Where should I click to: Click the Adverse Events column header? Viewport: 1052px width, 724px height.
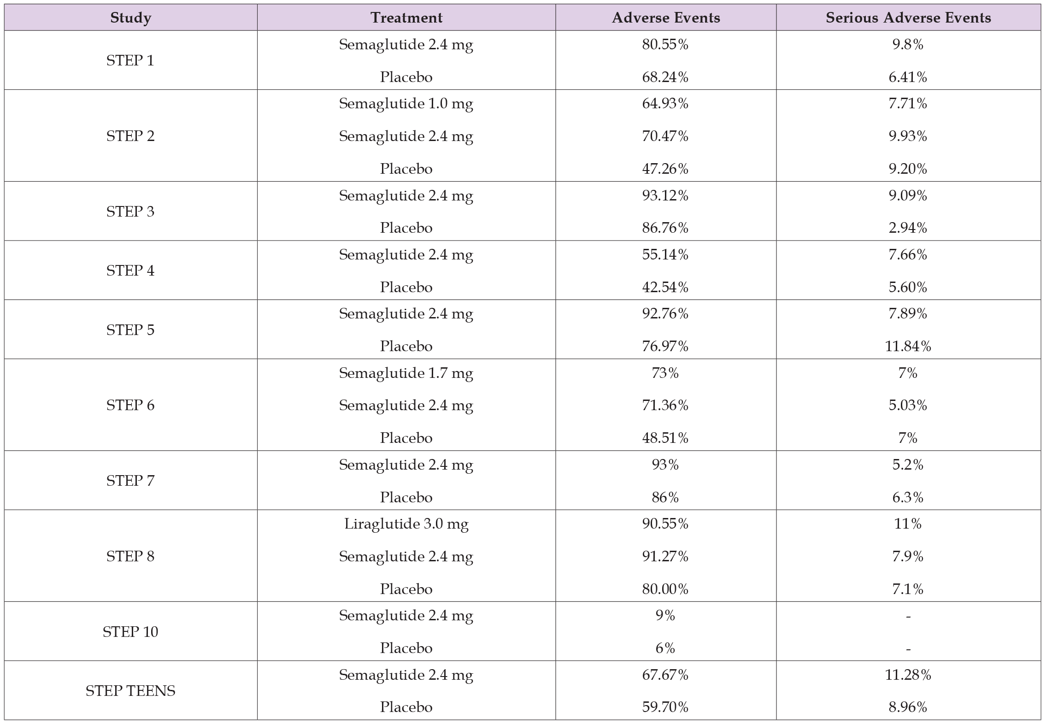(x=665, y=18)
